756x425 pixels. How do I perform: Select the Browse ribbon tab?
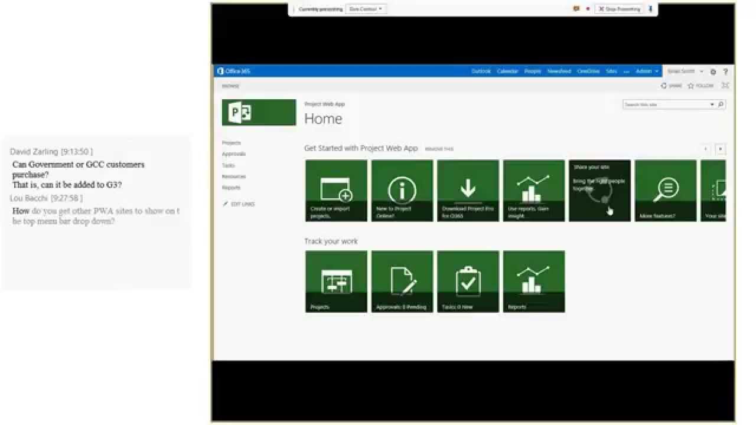[x=230, y=86]
